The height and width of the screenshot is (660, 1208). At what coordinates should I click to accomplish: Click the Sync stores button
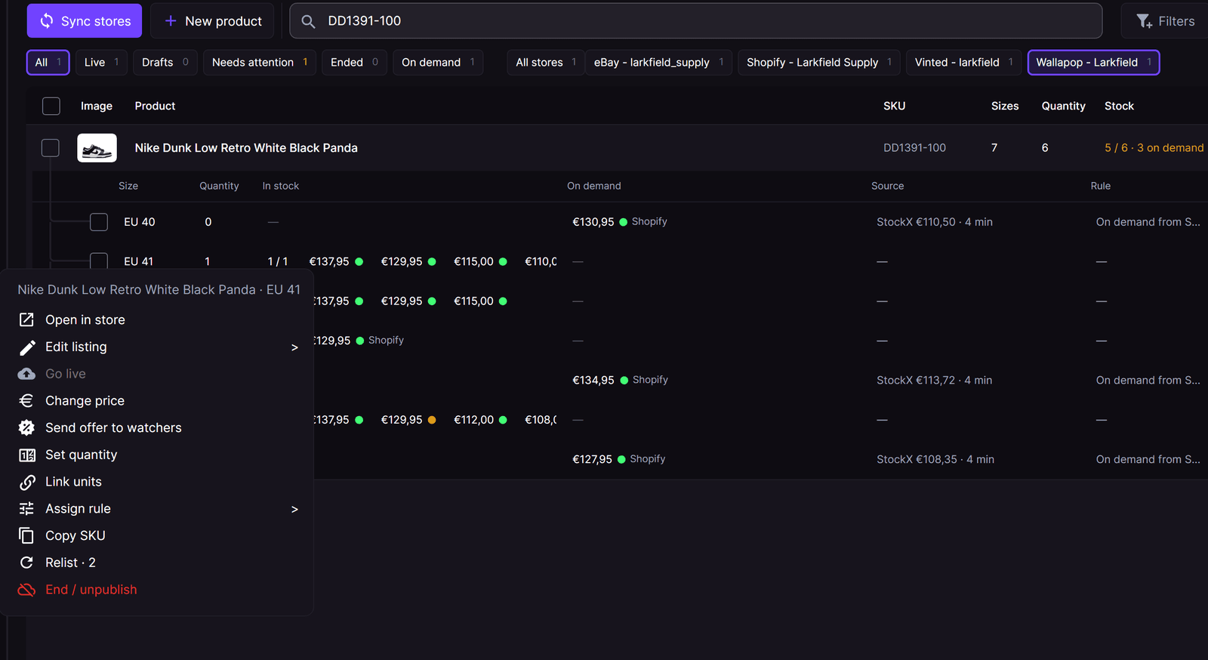click(x=85, y=21)
